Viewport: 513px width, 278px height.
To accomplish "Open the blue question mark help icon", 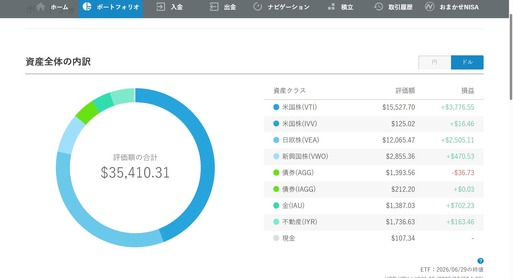I will point(480,261).
